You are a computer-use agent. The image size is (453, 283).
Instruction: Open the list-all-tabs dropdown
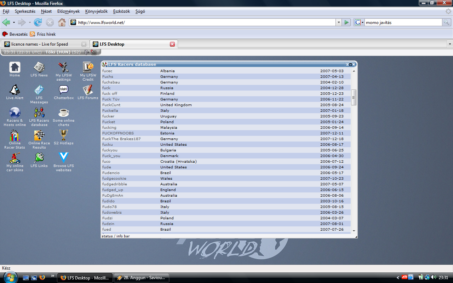(450, 44)
